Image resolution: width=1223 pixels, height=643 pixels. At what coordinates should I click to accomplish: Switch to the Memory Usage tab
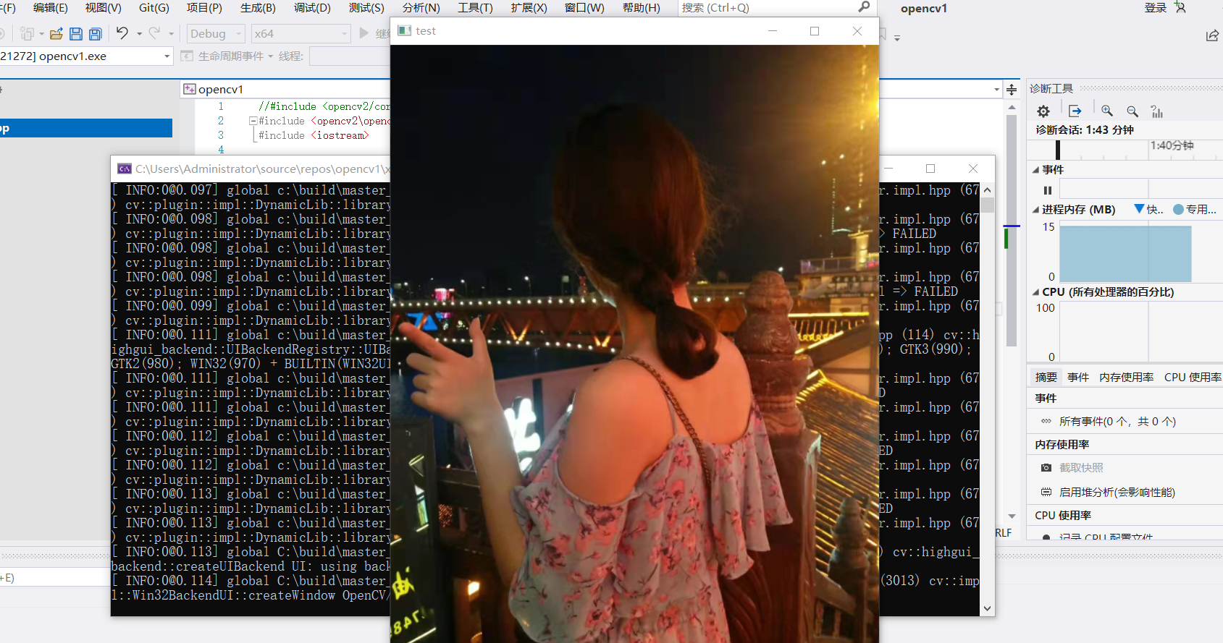tap(1126, 377)
